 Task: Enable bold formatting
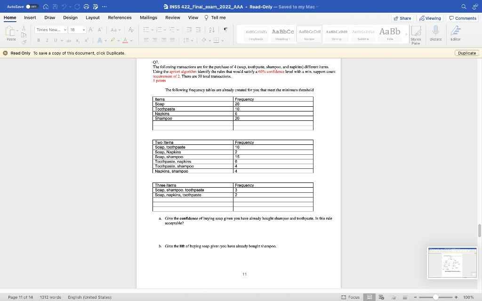pyautogui.click(x=39, y=40)
